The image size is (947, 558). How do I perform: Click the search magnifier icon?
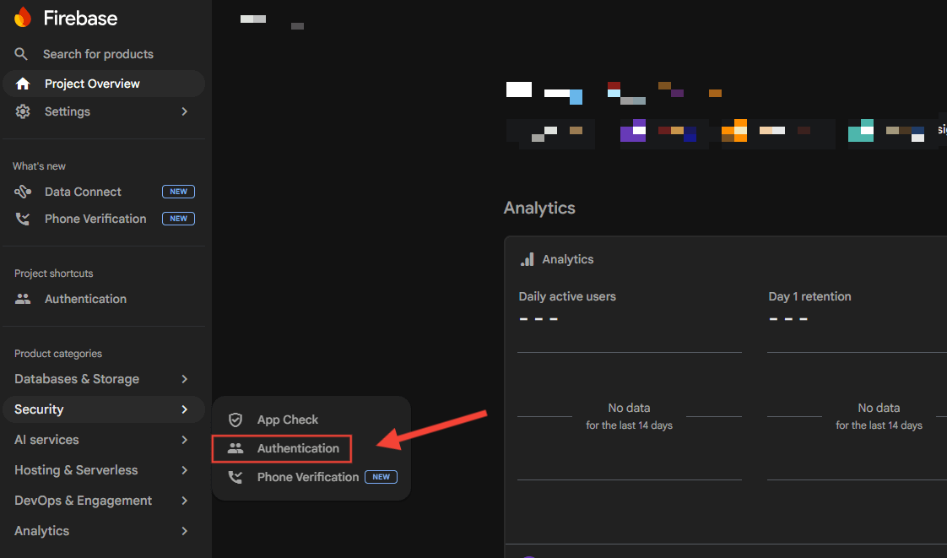pyautogui.click(x=21, y=54)
